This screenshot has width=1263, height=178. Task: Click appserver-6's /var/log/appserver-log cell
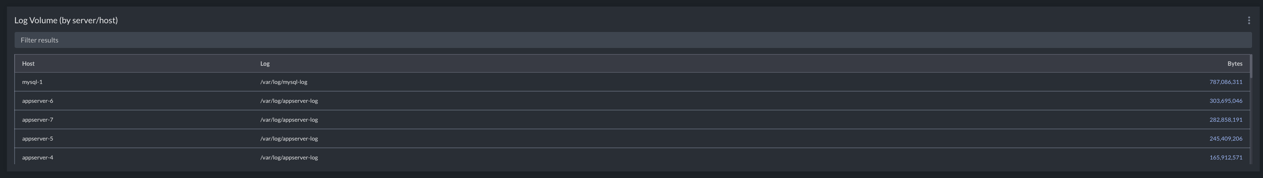(x=289, y=101)
